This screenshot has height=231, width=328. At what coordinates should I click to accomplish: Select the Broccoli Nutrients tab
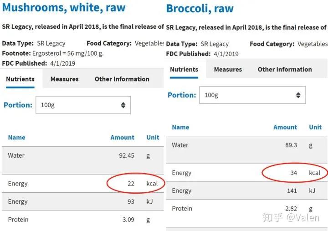pos(184,69)
